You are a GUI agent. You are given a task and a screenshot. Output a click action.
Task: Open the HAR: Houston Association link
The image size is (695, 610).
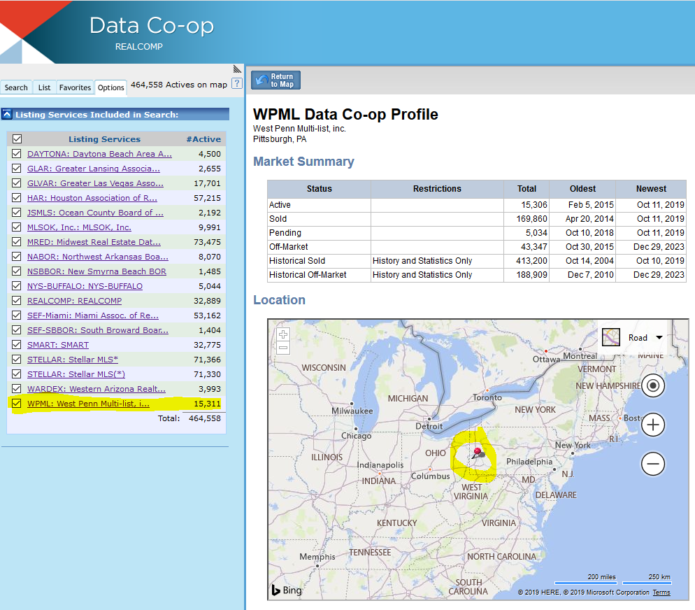point(92,198)
